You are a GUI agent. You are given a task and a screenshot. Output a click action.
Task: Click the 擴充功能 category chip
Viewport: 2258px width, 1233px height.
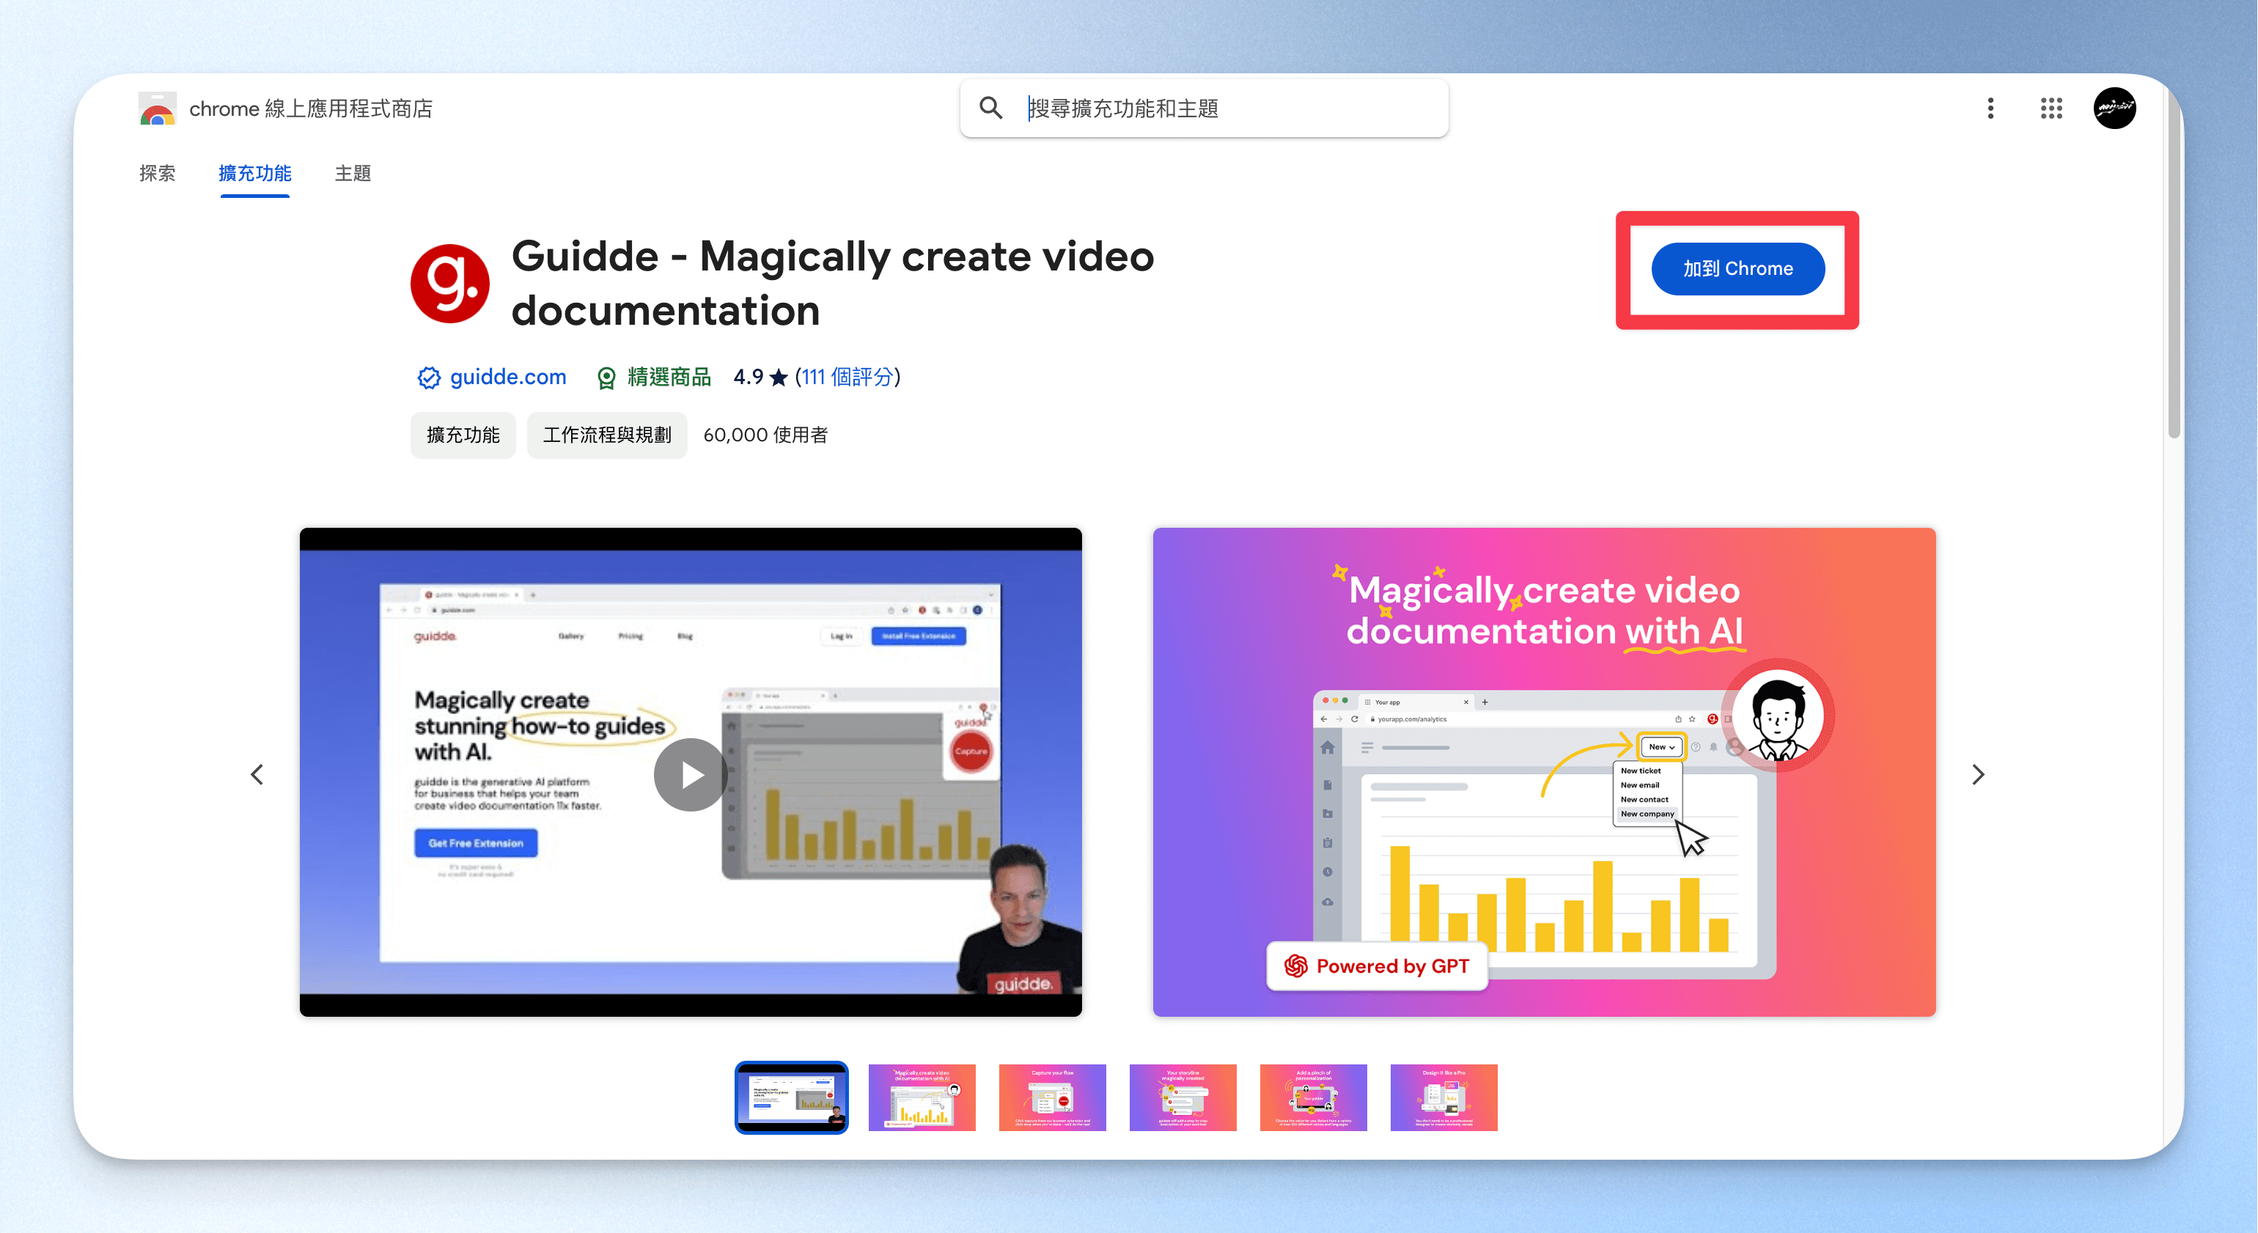click(x=463, y=435)
